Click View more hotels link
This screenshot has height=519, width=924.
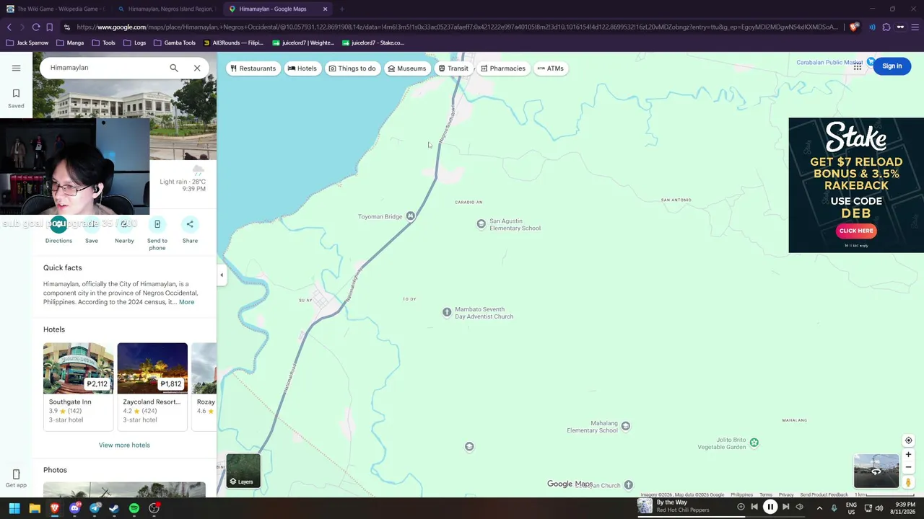pos(124,445)
